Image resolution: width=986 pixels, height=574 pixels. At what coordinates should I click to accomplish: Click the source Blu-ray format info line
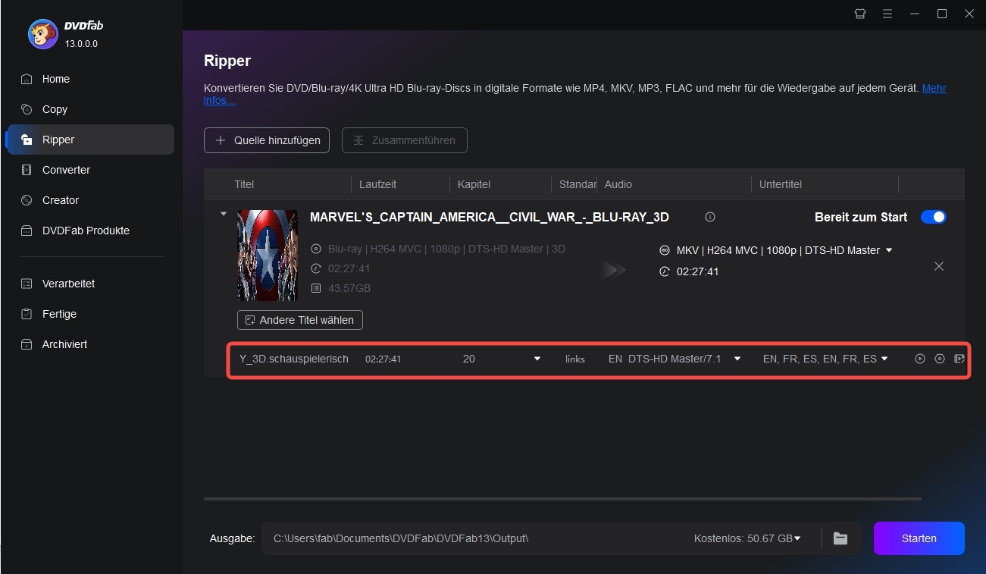click(x=446, y=249)
